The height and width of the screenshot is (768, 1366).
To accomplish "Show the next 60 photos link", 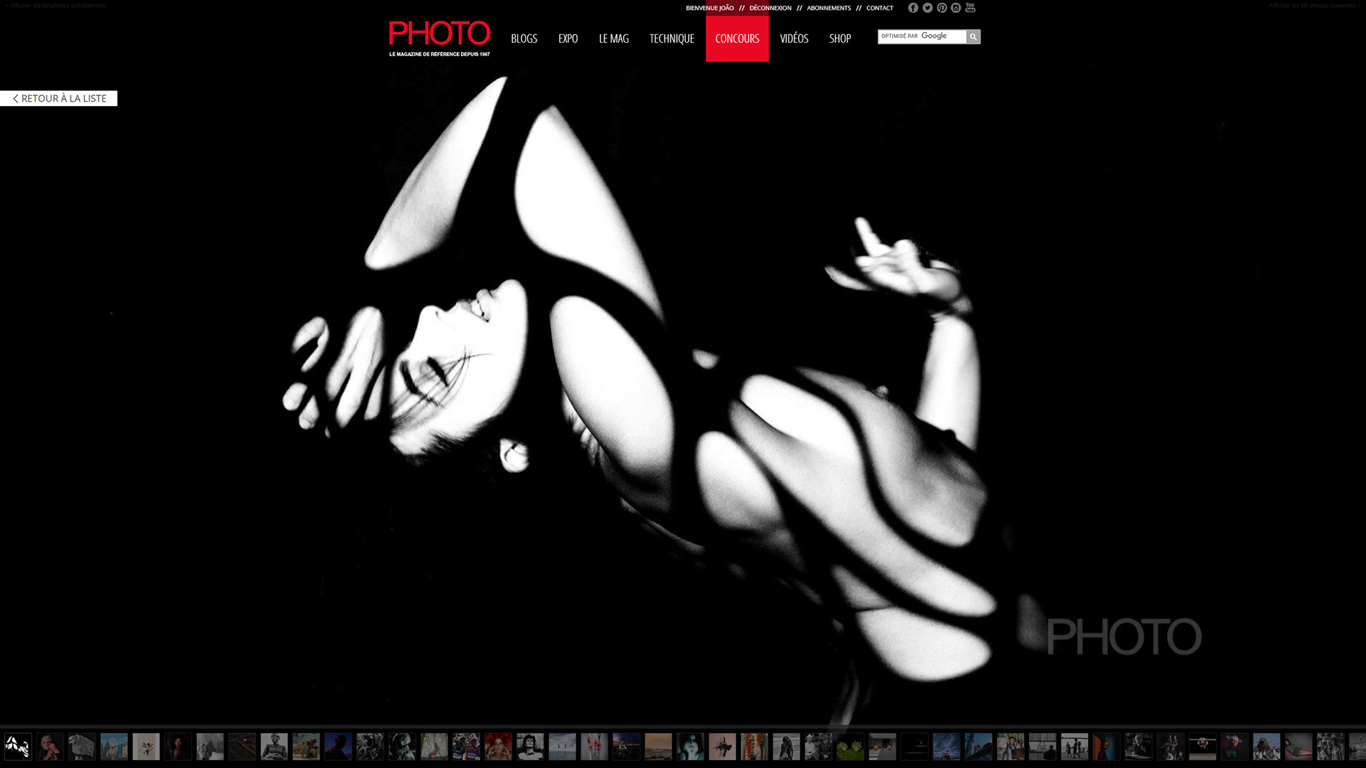I will tap(1313, 6).
